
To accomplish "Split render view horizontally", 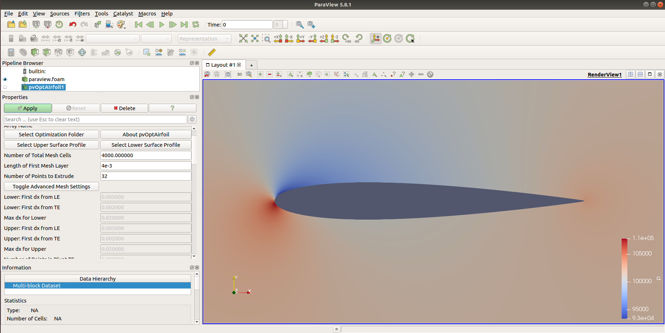I will (x=631, y=74).
